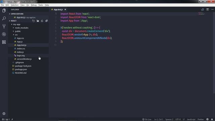Image resolution: width=215 pixels, height=121 pixels.
Task: Open the Extensions view
Action: tap(4, 42)
